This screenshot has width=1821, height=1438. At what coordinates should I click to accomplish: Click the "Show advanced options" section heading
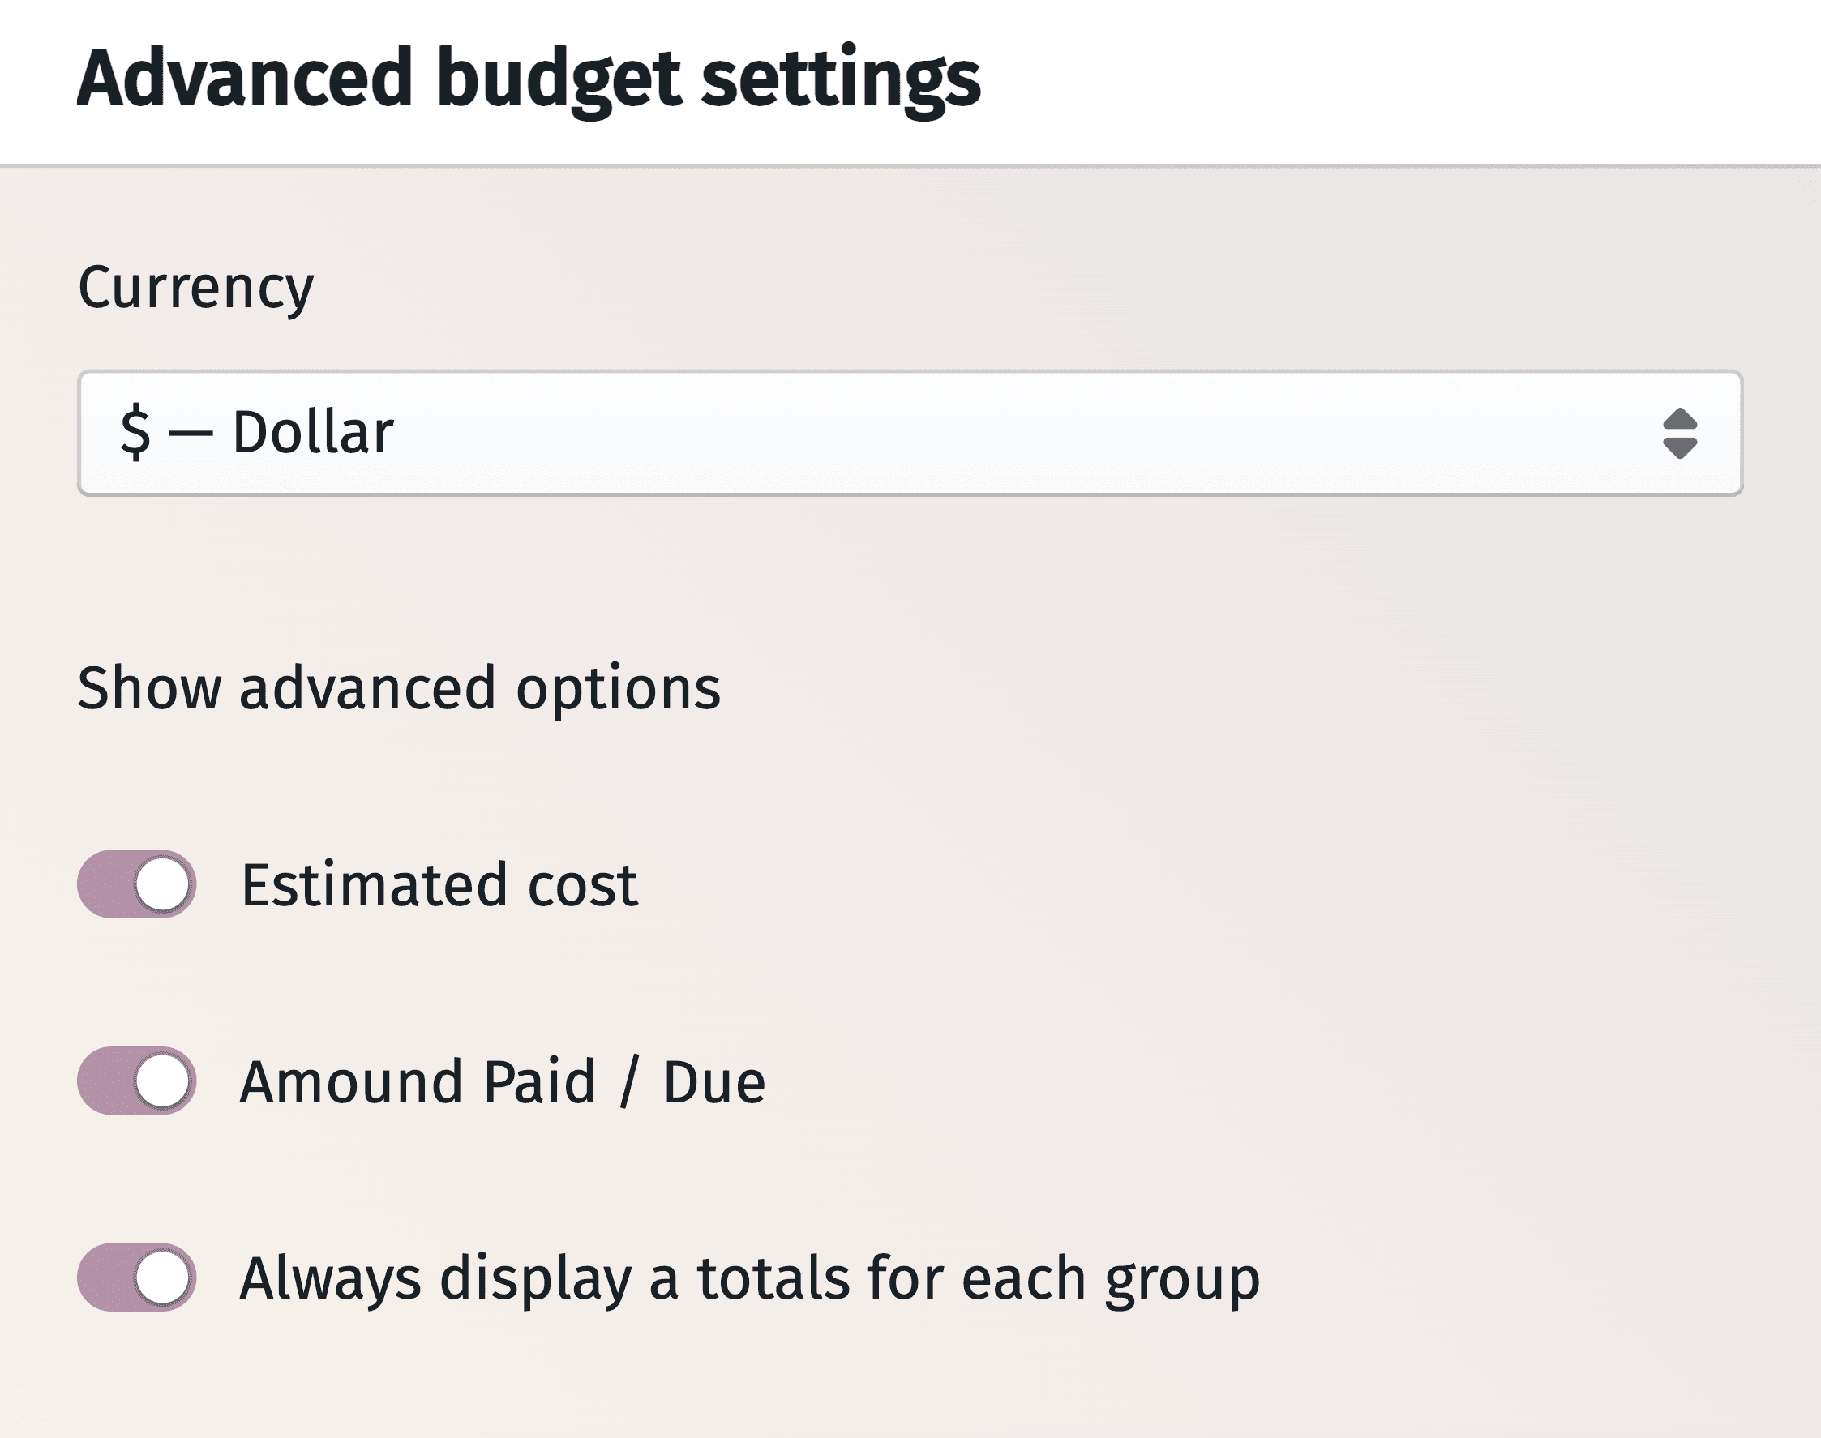[x=399, y=688]
